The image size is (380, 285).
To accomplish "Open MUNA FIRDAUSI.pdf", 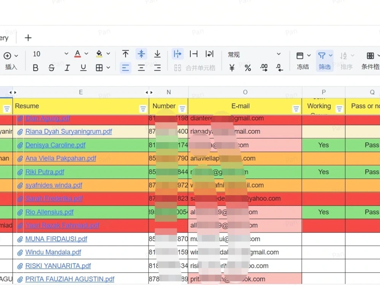I will click(56, 239).
